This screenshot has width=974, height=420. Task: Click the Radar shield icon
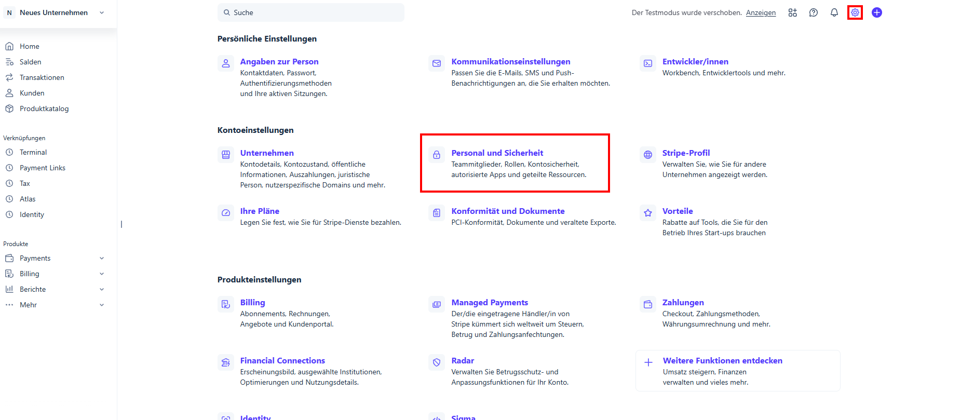pos(437,362)
